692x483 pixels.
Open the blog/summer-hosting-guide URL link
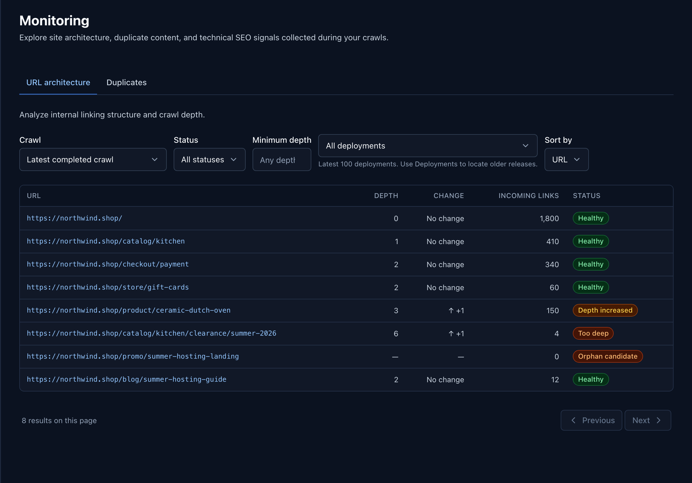[127, 379]
